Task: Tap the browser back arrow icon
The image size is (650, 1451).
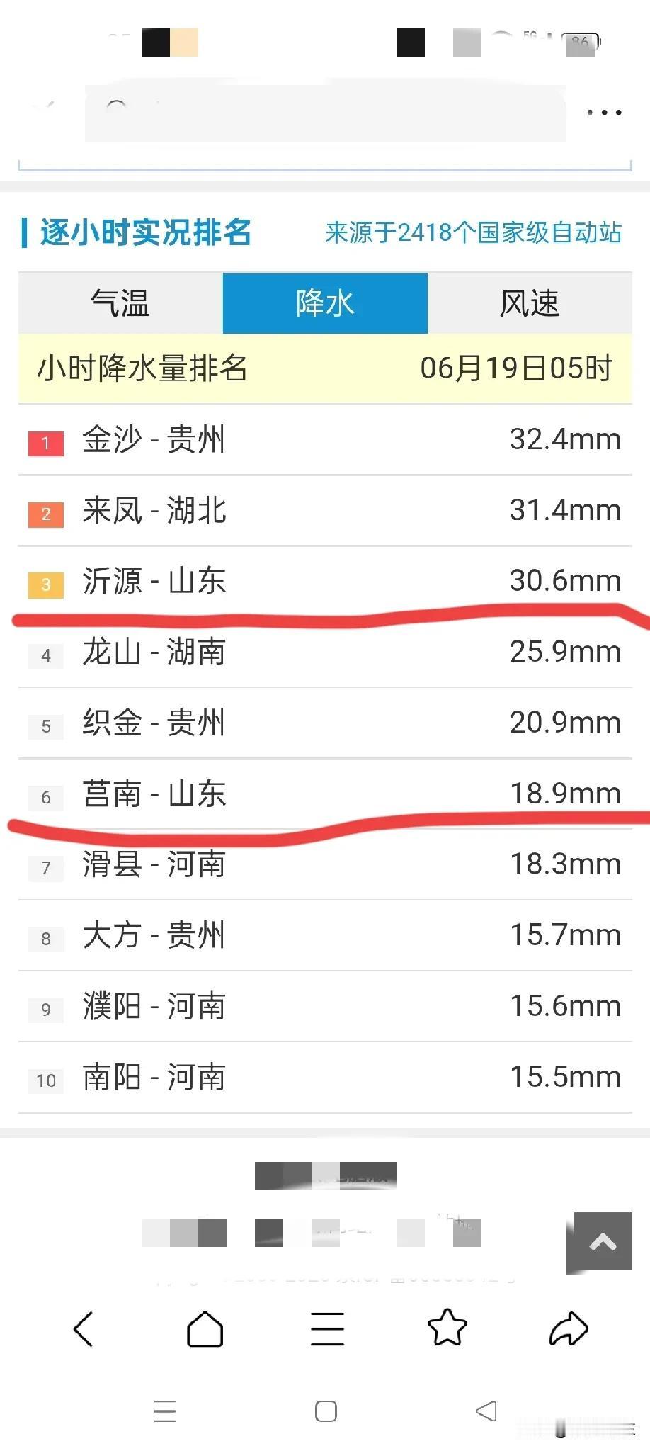Action: 84,1328
